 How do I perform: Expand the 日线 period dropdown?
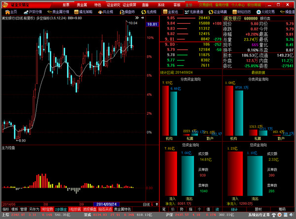point(148,205)
